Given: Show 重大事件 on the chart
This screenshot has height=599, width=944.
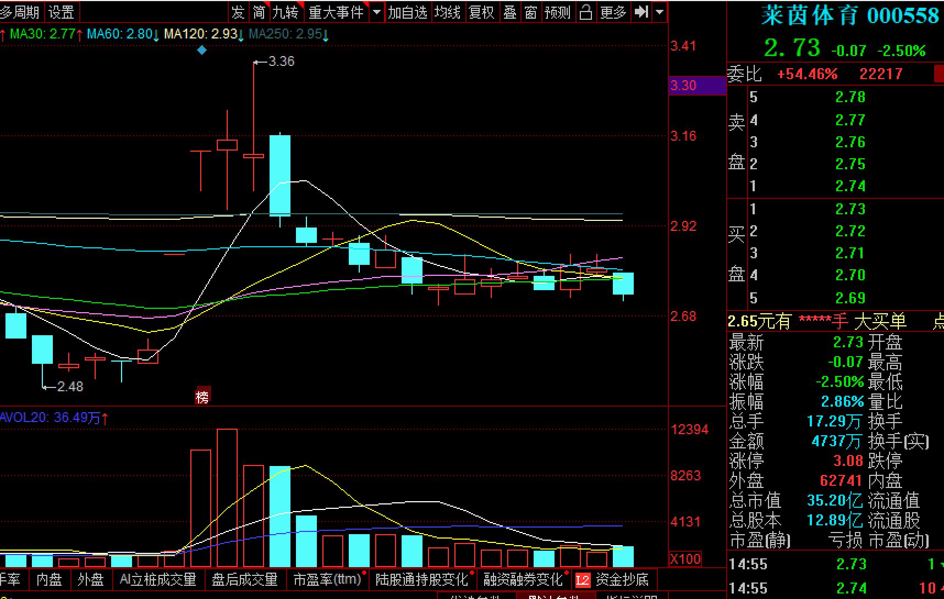Looking at the screenshot, I should 336,12.
